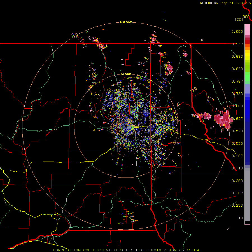Click the 0.947 scale value label
252x252 pixels.
(237, 44)
